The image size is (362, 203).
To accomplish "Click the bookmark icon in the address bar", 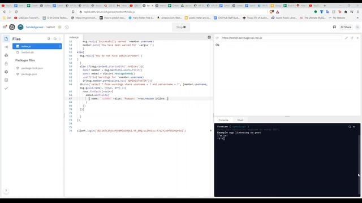I will coord(73,12).
